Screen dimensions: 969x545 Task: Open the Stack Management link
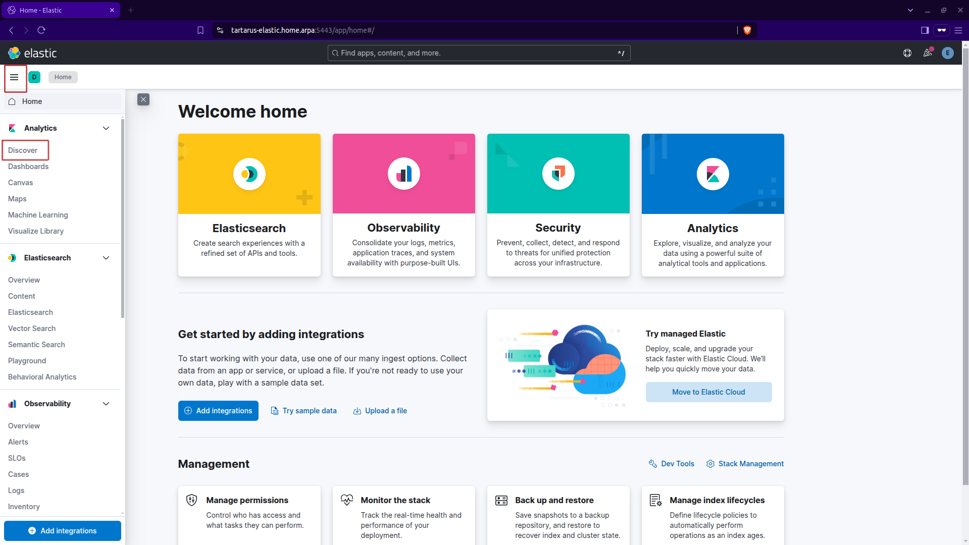(x=745, y=464)
